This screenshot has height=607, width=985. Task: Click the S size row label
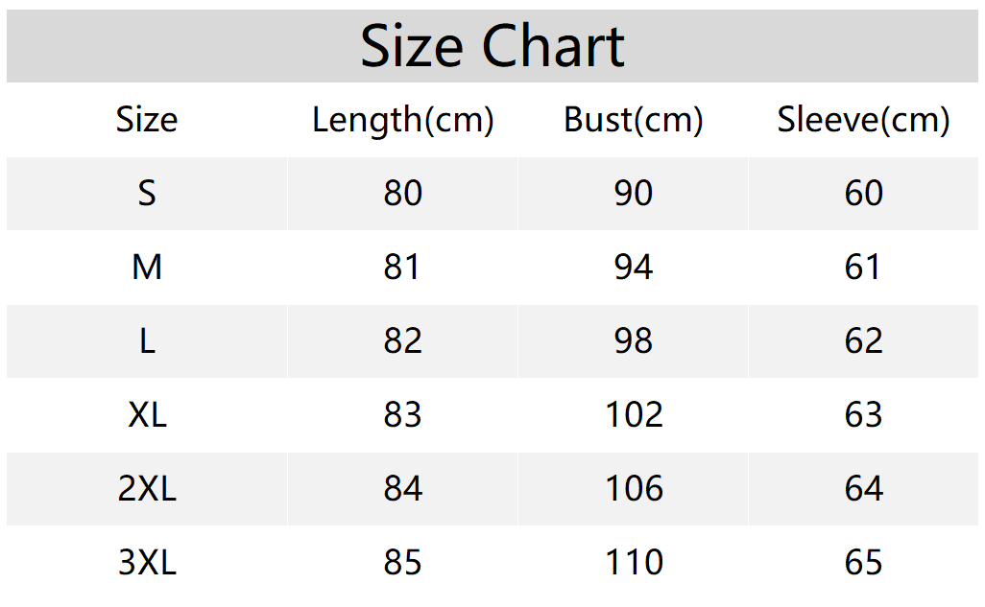pos(147,194)
